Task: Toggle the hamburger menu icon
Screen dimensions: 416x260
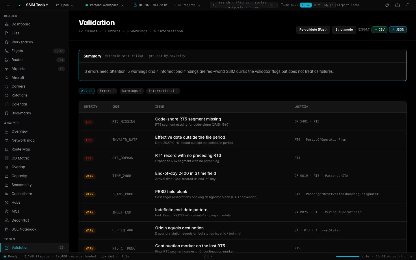Action: [x=8, y=5]
